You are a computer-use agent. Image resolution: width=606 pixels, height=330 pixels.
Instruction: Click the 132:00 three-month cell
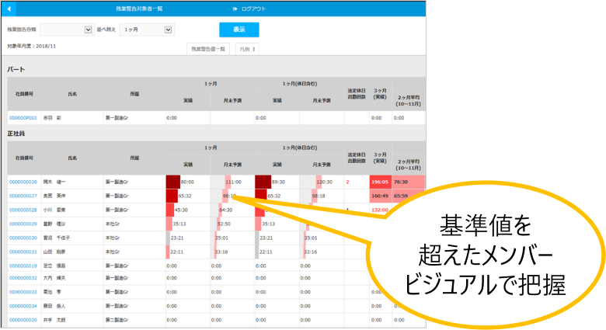click(379, 210)
